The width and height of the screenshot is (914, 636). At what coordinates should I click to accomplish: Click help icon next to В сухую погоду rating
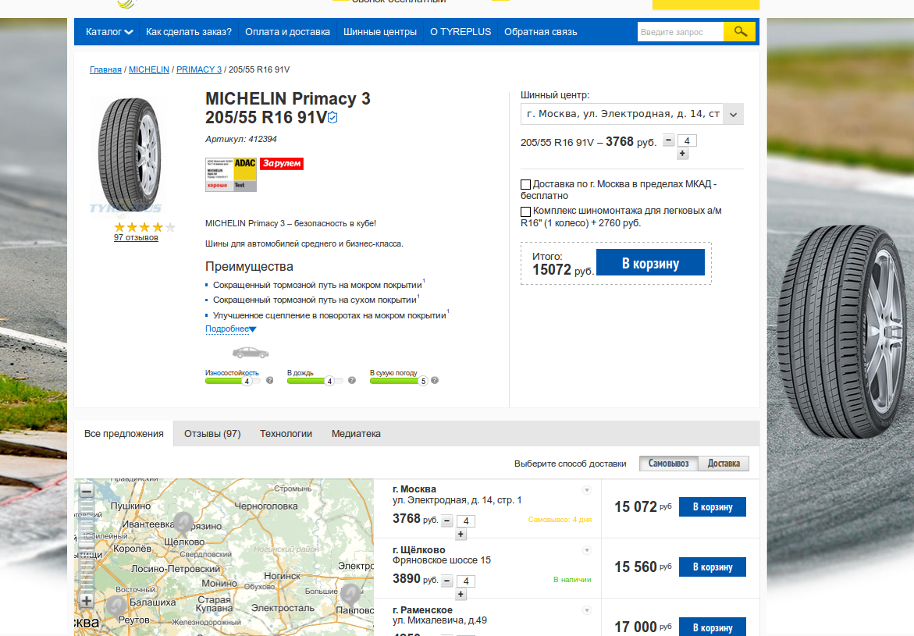(x=435, y=381)
